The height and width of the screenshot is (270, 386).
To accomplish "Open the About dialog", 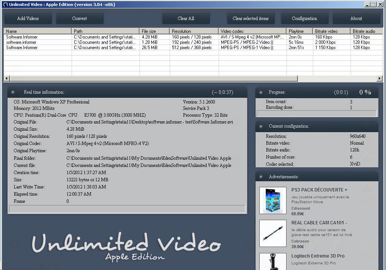I will 356,18.
